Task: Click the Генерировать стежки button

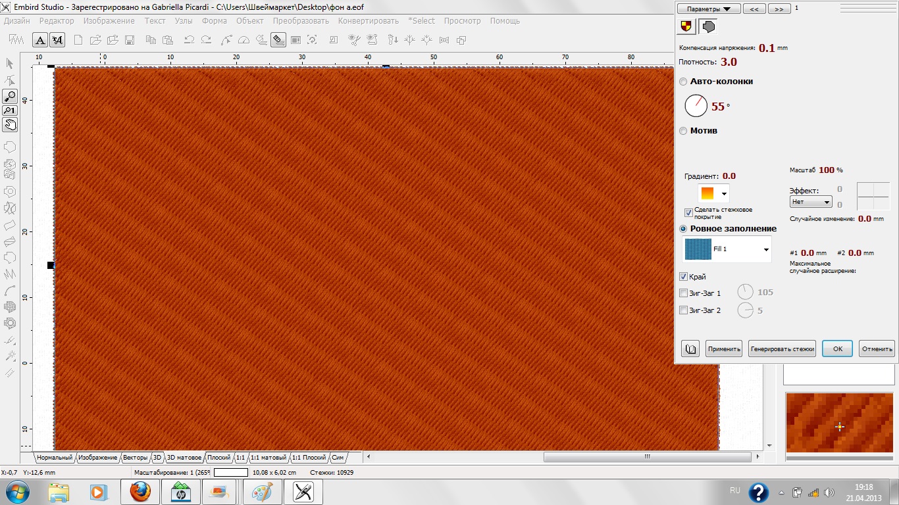Action: [782, 349]
